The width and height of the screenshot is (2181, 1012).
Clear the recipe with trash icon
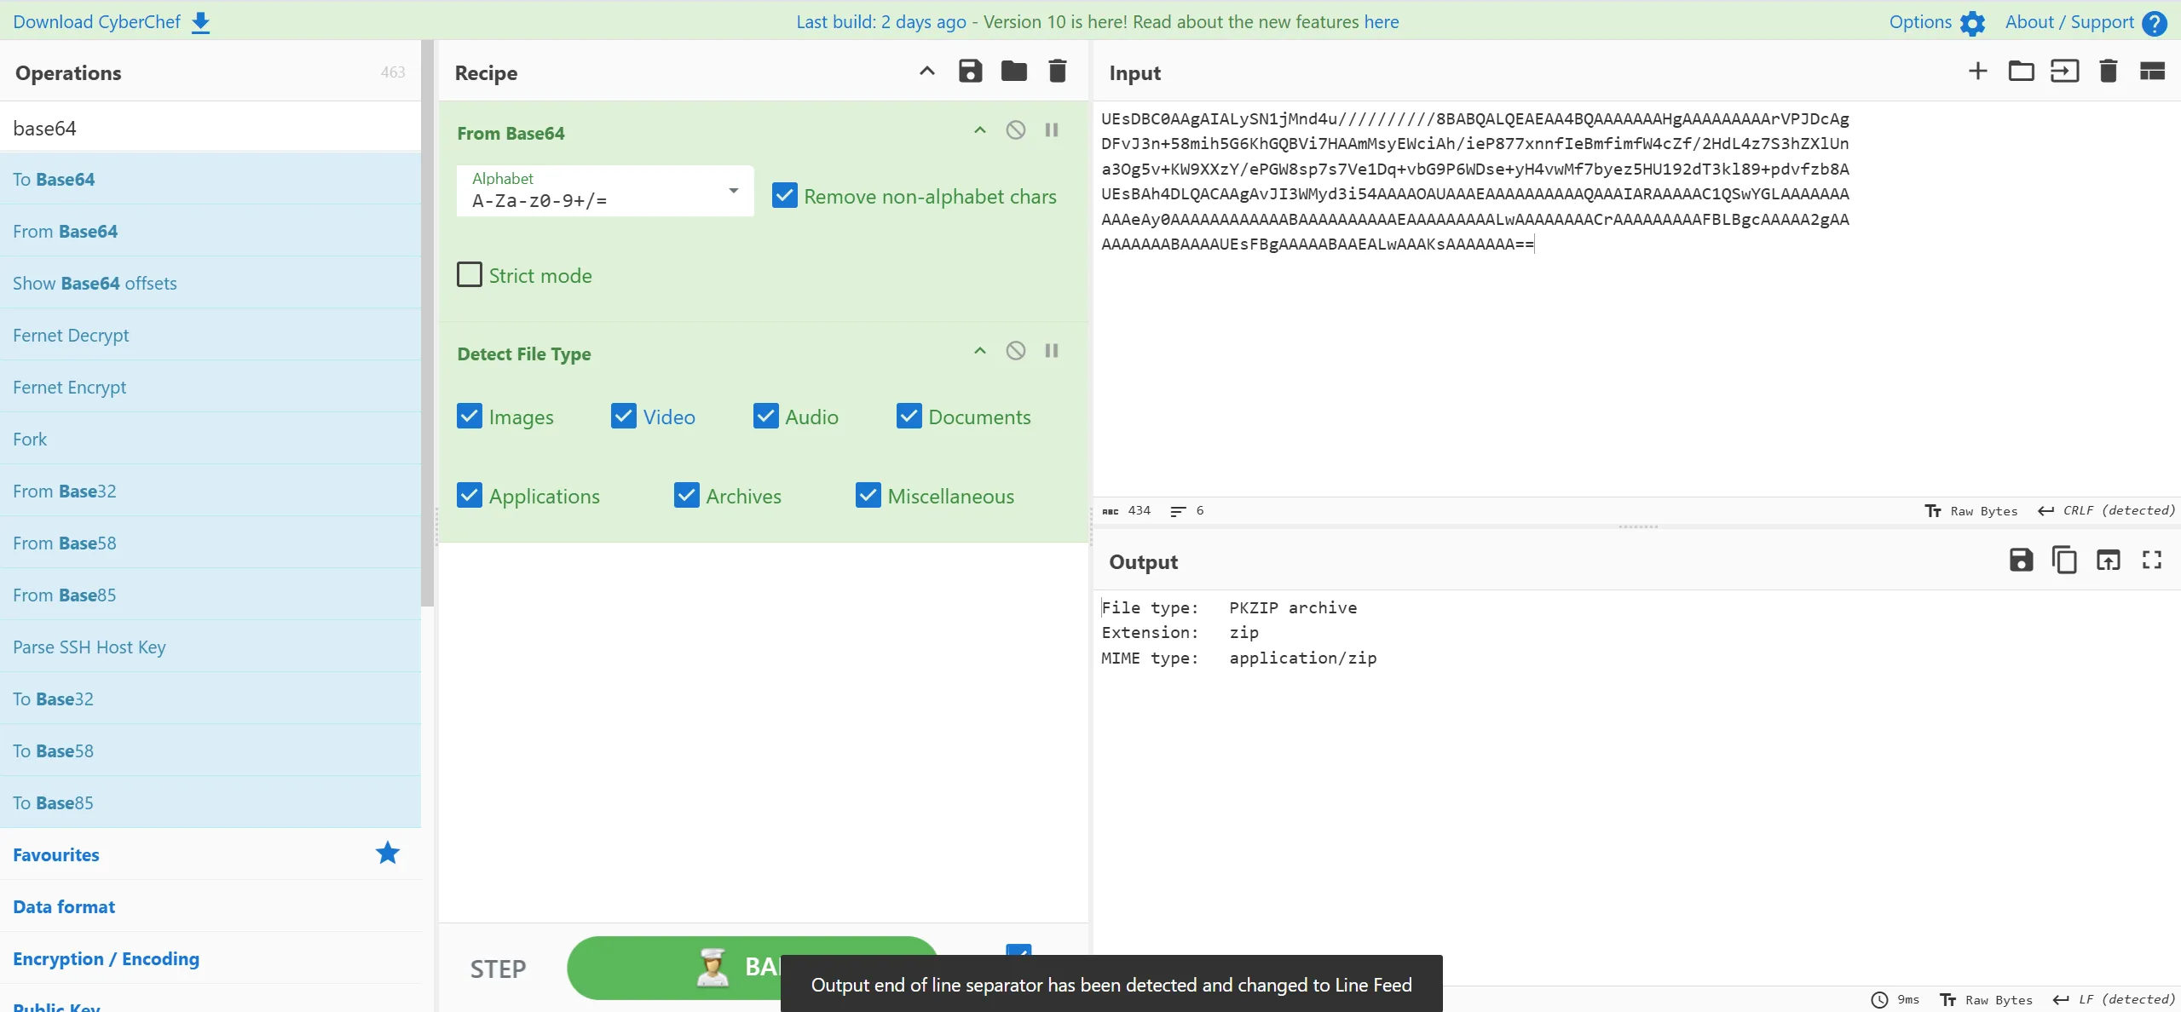tap(1057, 72)
